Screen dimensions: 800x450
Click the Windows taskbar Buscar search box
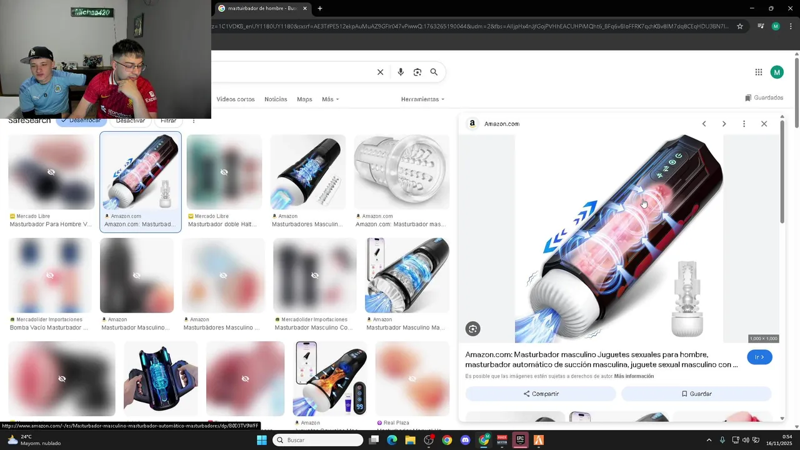(x=319, y=440)
